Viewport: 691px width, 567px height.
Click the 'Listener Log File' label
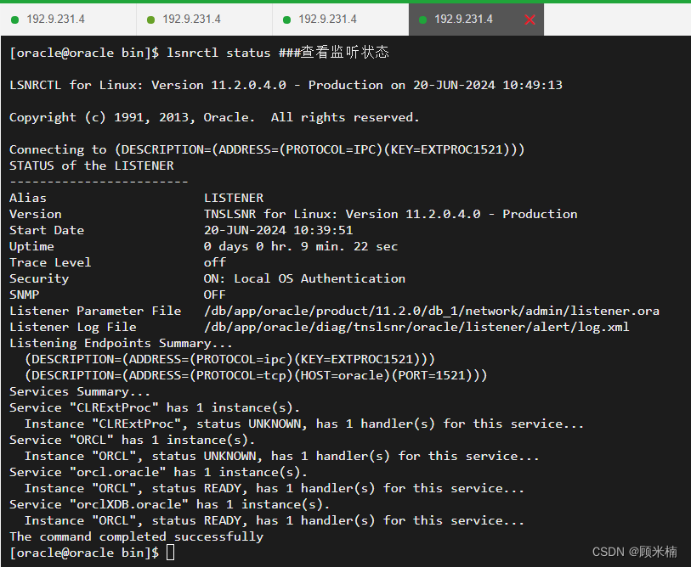coord(73,327)
